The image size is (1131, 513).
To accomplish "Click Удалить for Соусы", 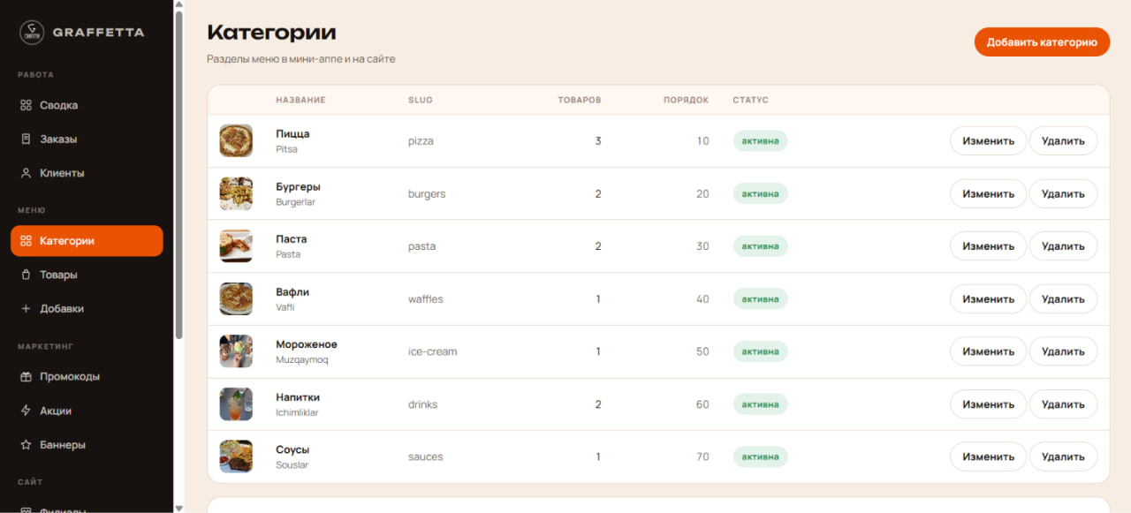I will coord(1063,456).
